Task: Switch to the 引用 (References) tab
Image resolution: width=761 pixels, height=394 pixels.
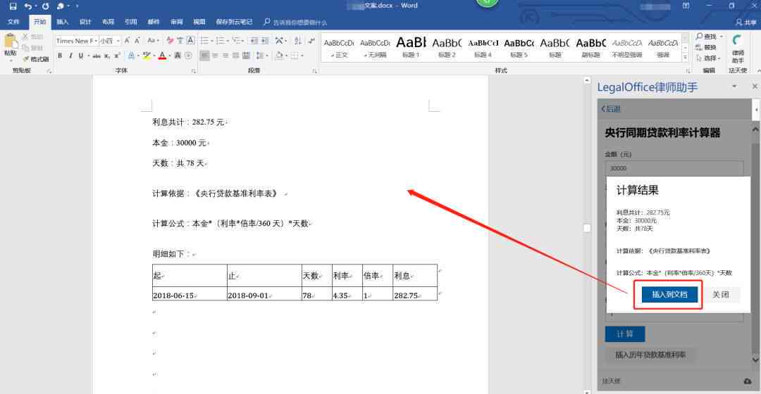Action: tap(130, 22)
